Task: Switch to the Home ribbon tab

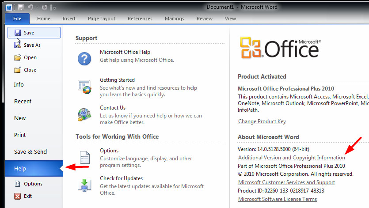Action: pos(44,19)
